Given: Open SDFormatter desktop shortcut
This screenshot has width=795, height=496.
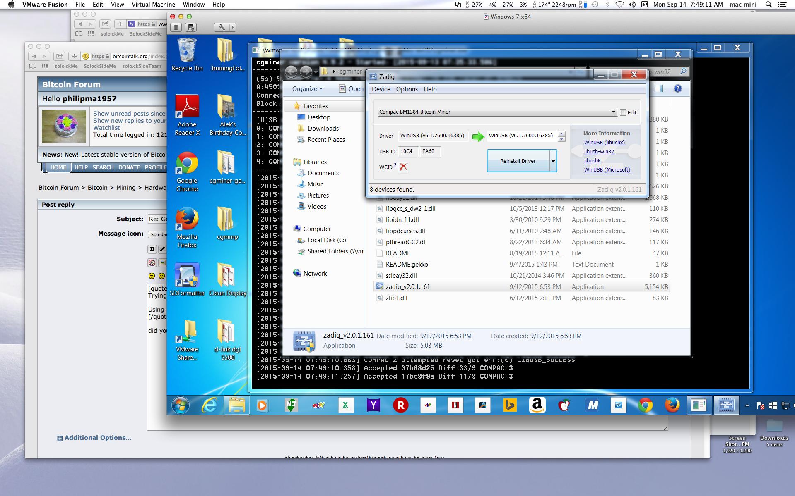Looking at the screenshot, I should click(x=187, y=279).
